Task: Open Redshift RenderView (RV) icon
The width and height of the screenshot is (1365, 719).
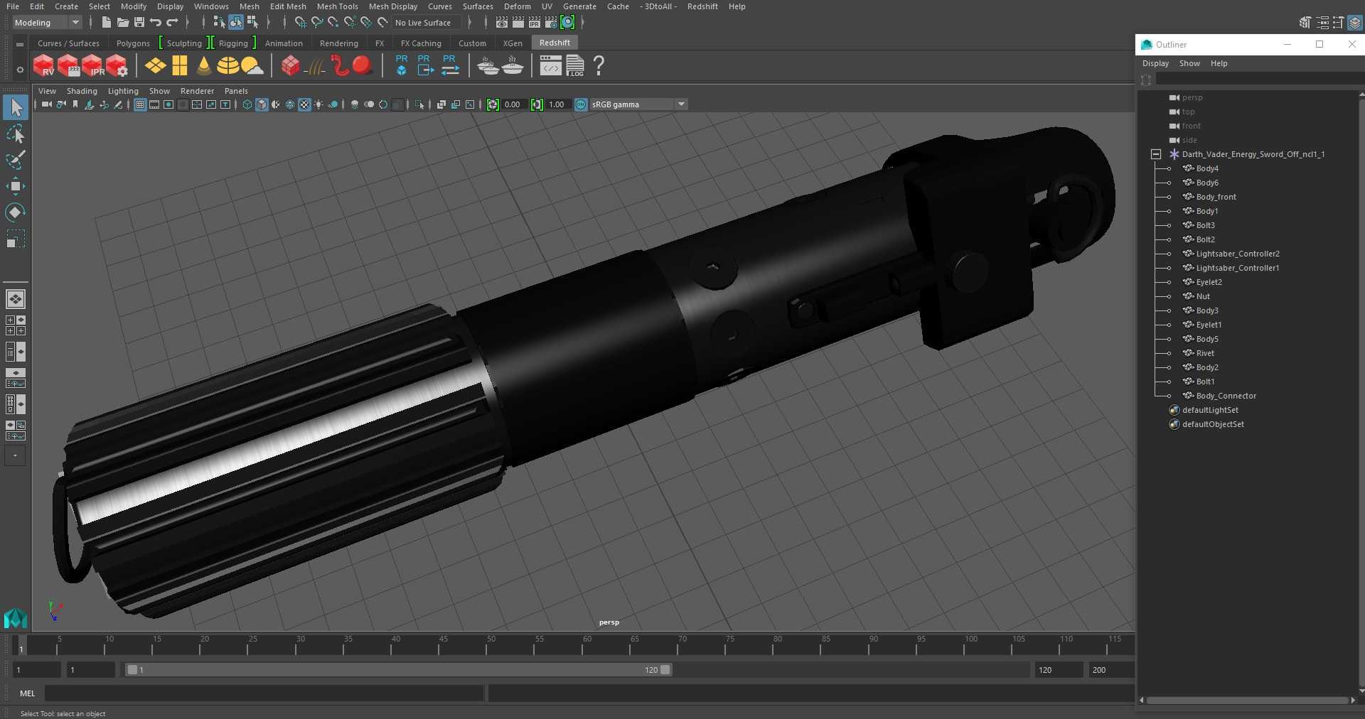Action: click(43, 66)
